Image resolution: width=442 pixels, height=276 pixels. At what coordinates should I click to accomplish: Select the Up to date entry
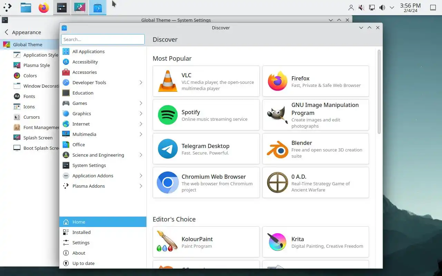[103, 263]
